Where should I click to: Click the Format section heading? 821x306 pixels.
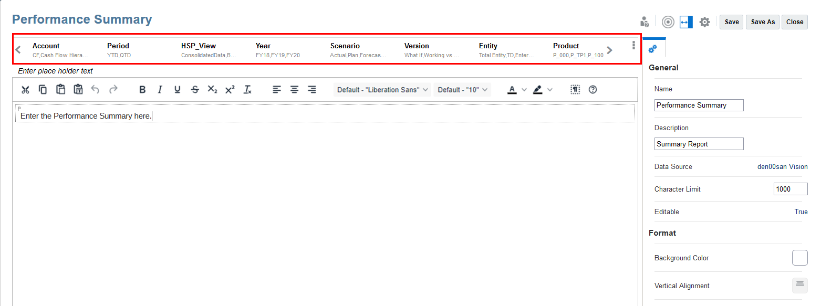(662, 233)
